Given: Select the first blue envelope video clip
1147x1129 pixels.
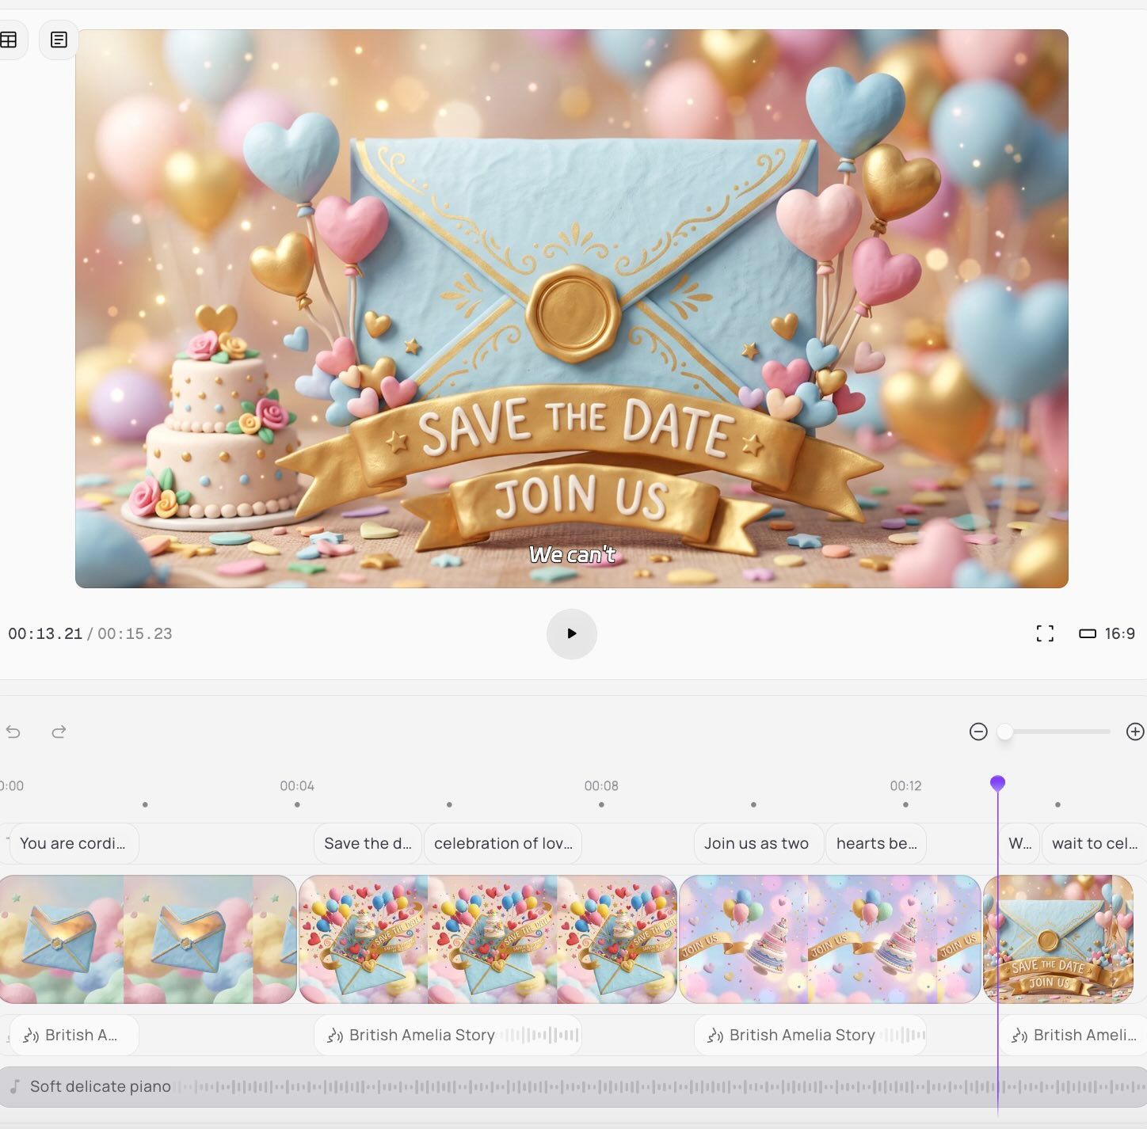Looking at the screenshot, I should (147, 939).
